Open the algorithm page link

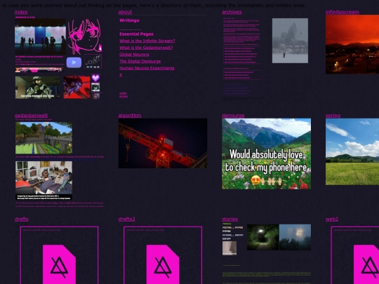point(130,116)
